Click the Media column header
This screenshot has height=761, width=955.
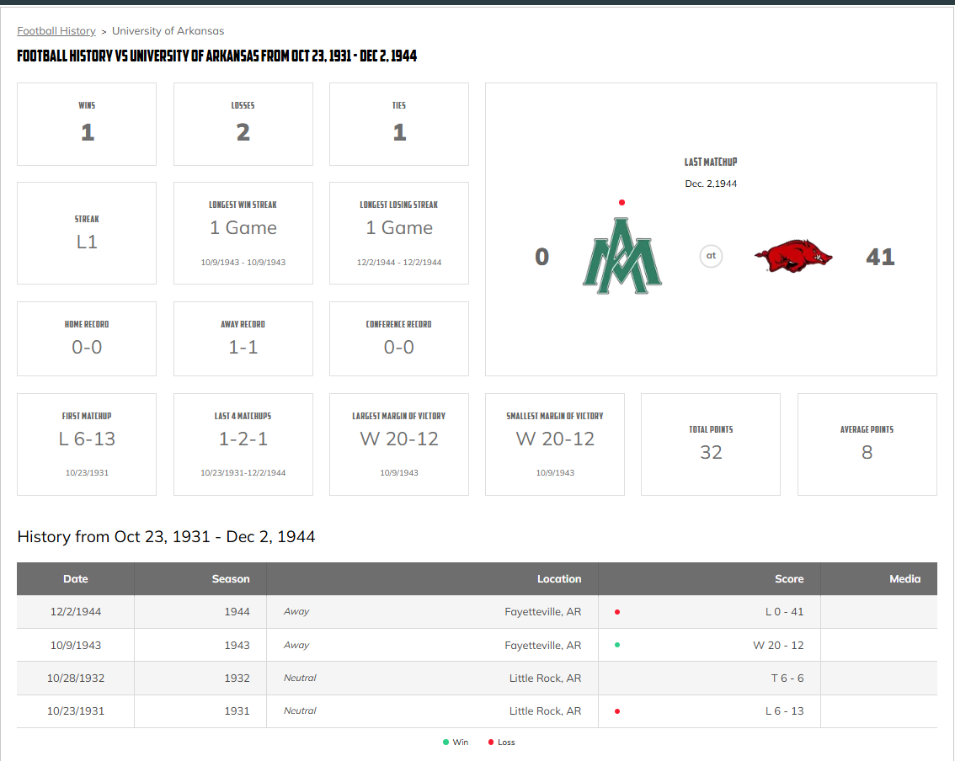tap(879, 579)
